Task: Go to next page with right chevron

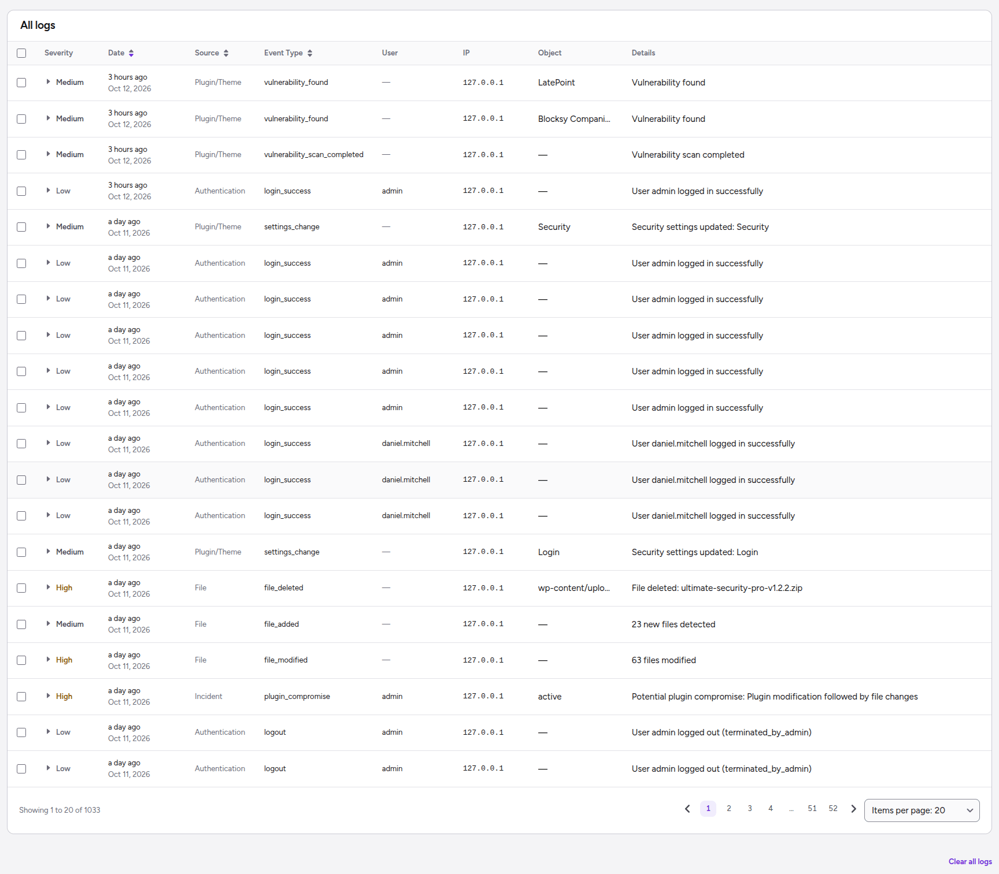Action: click(x=853, y=809)
